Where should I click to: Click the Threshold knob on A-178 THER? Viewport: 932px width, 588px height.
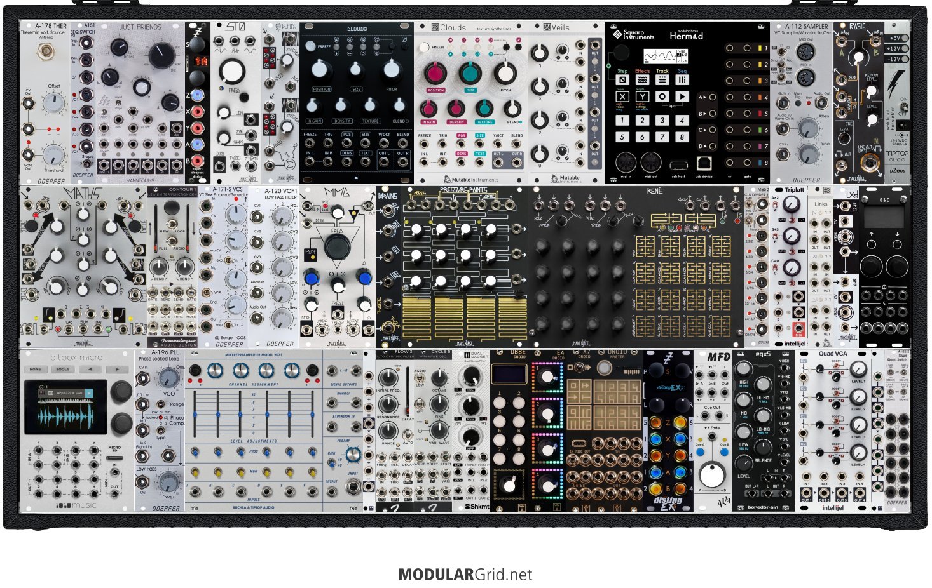coord(53,154)
